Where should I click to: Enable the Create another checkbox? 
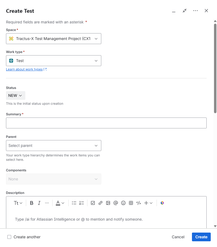9,237
